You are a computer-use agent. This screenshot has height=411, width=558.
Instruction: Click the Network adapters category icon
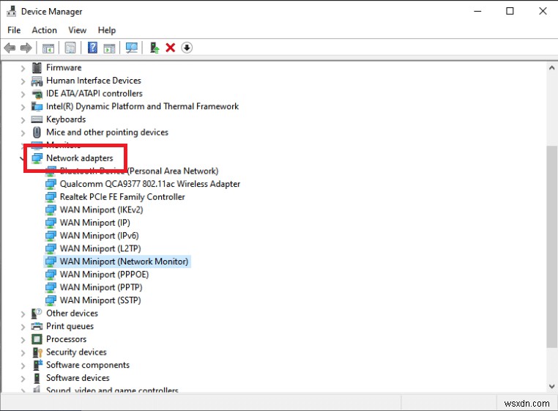tap(37, 158)
